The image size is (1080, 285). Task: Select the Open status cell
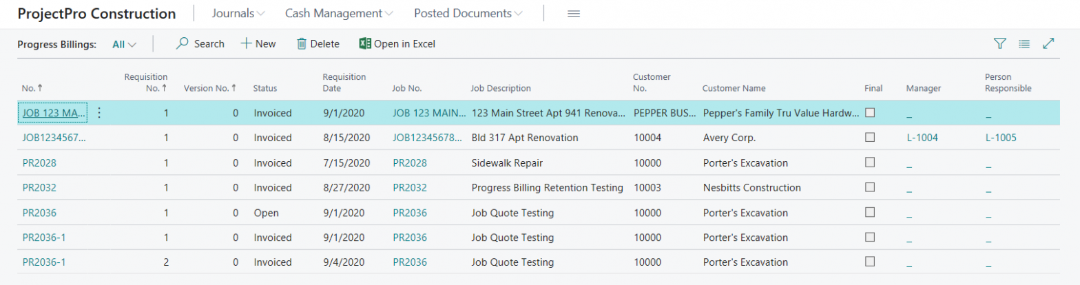click(266, 213)
